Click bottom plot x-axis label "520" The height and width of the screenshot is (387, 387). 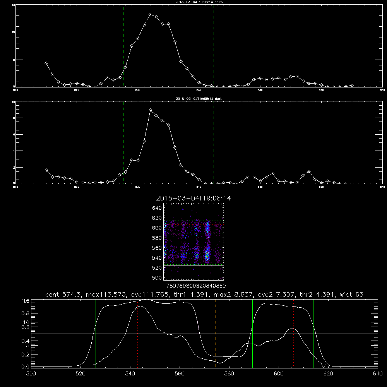[x=80, y=374]
